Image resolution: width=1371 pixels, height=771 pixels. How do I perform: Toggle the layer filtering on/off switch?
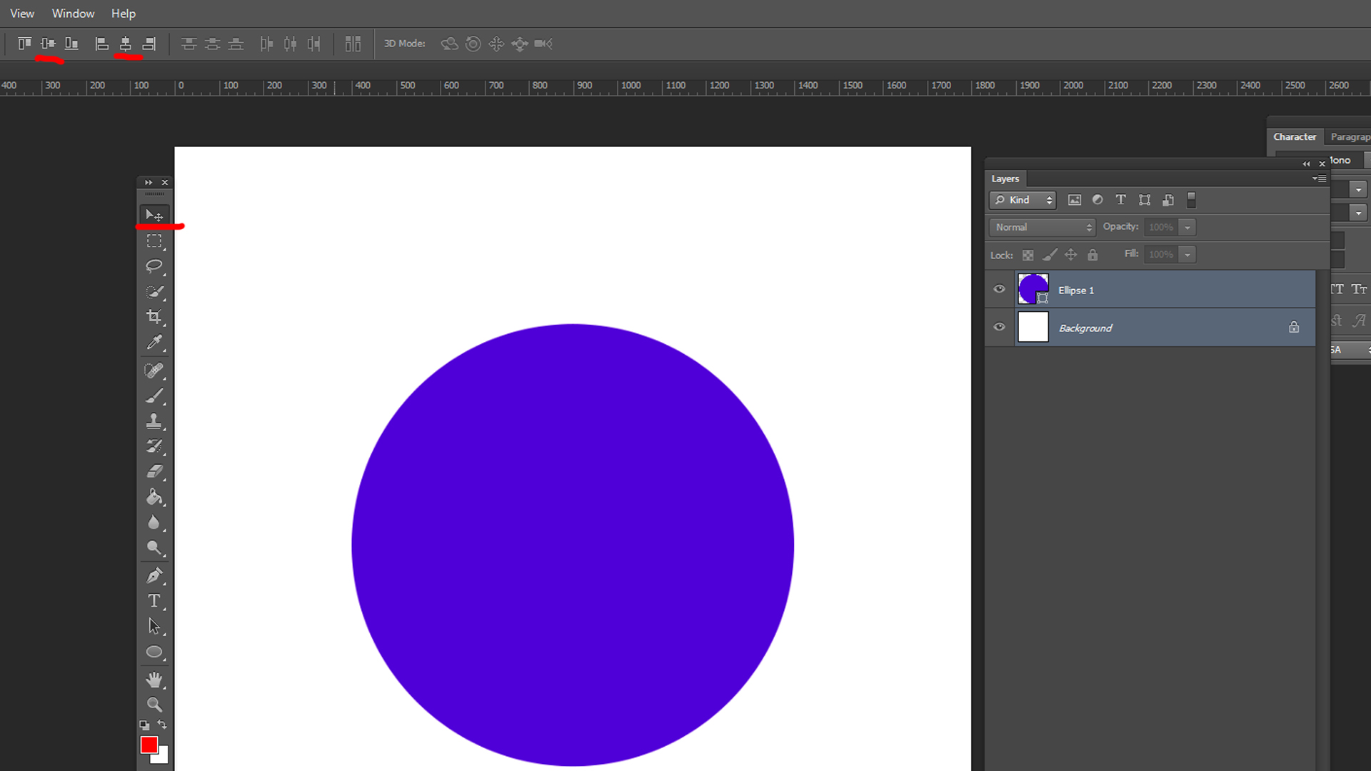(1191, 200)
